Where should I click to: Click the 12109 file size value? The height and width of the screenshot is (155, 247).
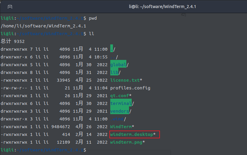click(63, 142)
